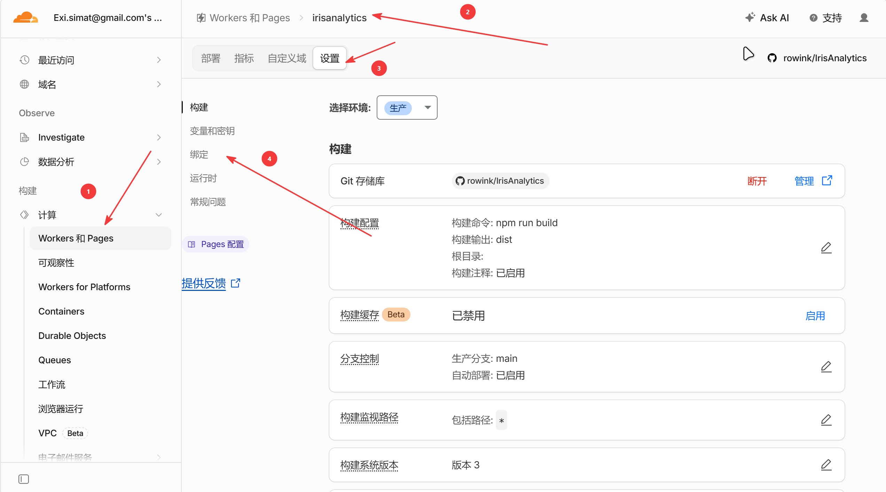This screenshot has width=886, height=492.
Task: Open 浏览器运行 in sidebar
Action: point(61,409)
